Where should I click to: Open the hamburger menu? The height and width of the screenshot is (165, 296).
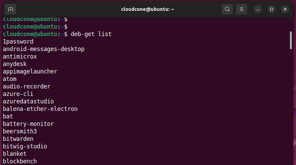click(x=242, y=9)
